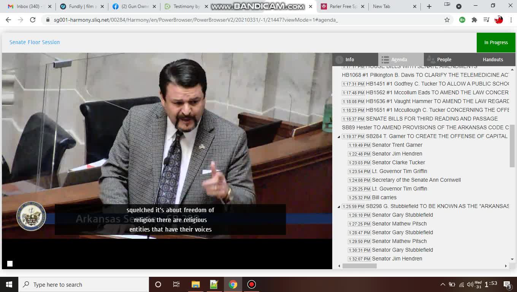The height and width of the screenshot is (292, 517).
Task: Close the Parler Free Speech tab
Action: click(x=362, y=6)
